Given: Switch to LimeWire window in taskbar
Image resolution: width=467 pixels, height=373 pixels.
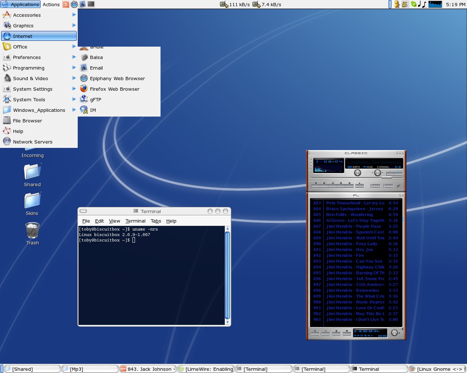Looking at the screenshot, I should point(206,369).
